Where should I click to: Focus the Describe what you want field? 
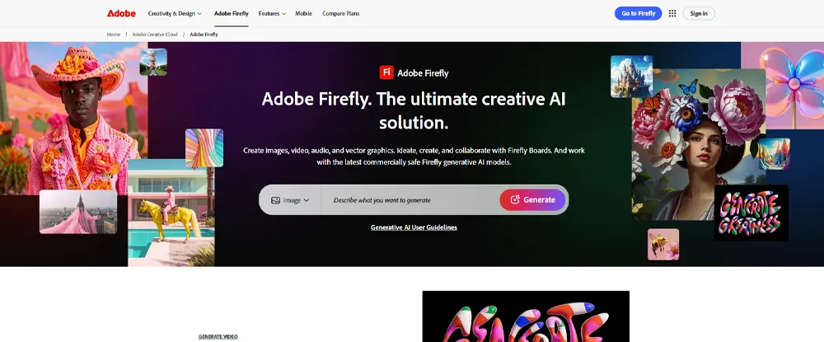410,200
